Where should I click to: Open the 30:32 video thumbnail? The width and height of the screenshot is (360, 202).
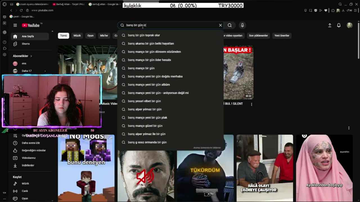pyautogui.click(x=238, y=72)
